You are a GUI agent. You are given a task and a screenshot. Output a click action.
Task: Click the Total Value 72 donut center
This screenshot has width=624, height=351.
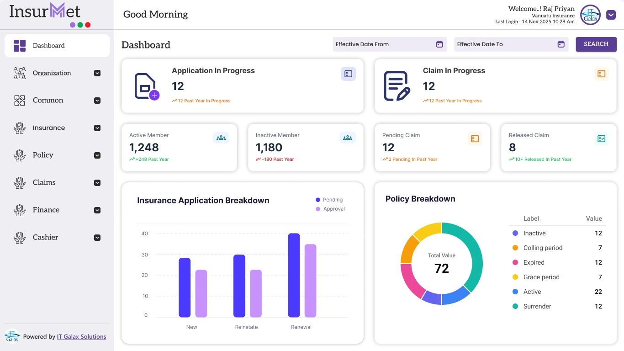pyautogui.click(x=442, y=264)
